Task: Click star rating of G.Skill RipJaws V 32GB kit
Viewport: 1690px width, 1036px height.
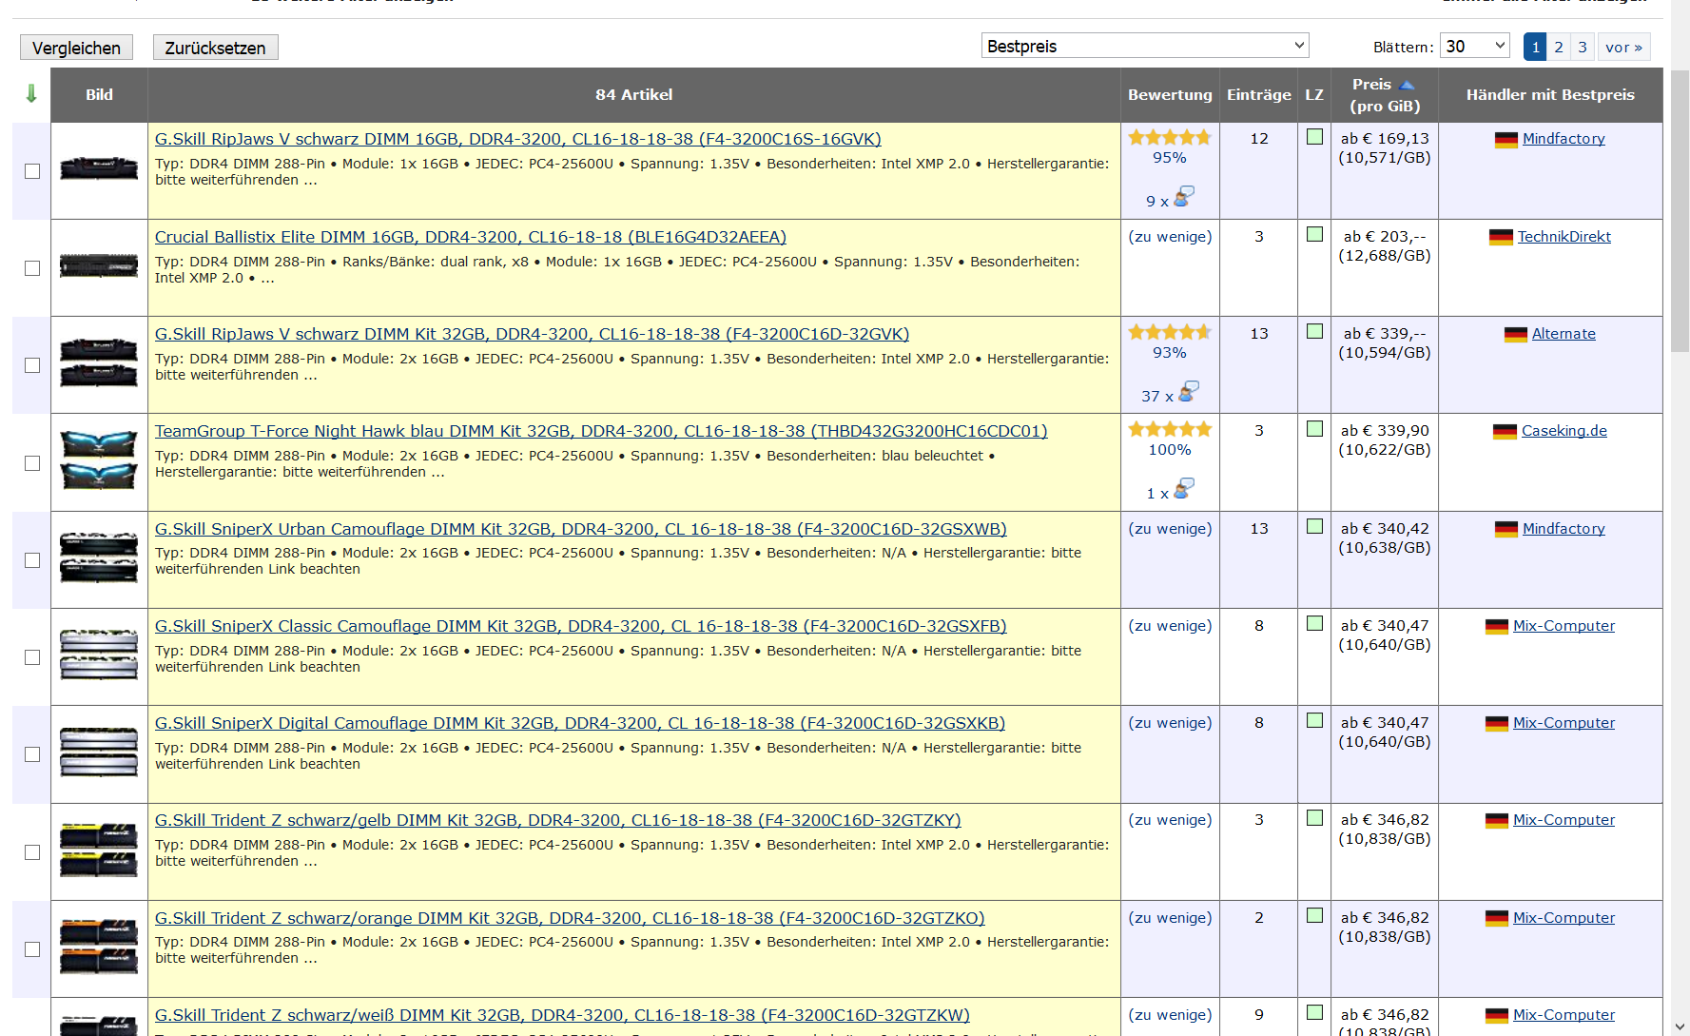Action: pos(1170,332)
